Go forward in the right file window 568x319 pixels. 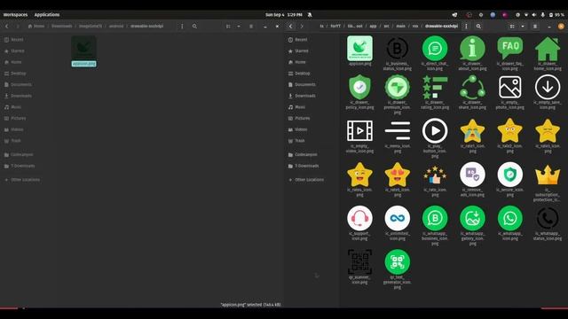click(x=302, y=27)
